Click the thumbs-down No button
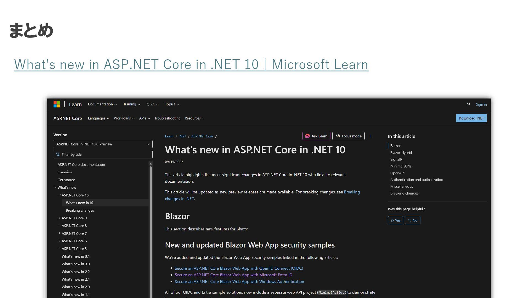Image resolution: width=530 pixels, height=298 pixels. click(x=413, y=220)
